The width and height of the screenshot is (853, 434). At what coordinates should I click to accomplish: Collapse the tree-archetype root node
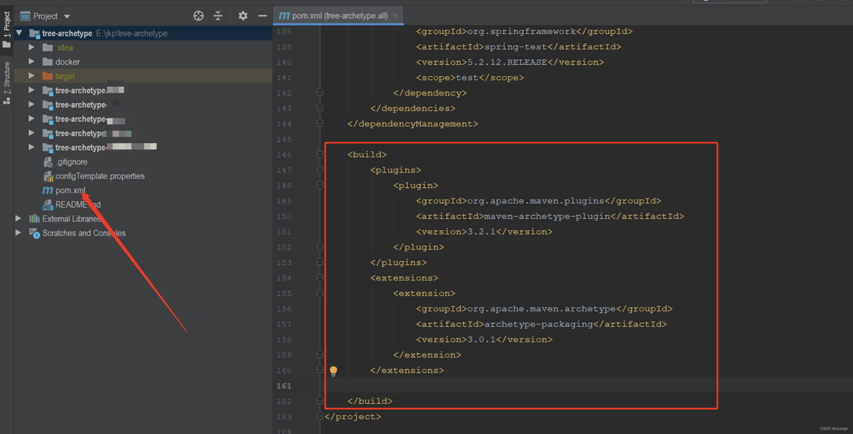click(x=19, y=33)
